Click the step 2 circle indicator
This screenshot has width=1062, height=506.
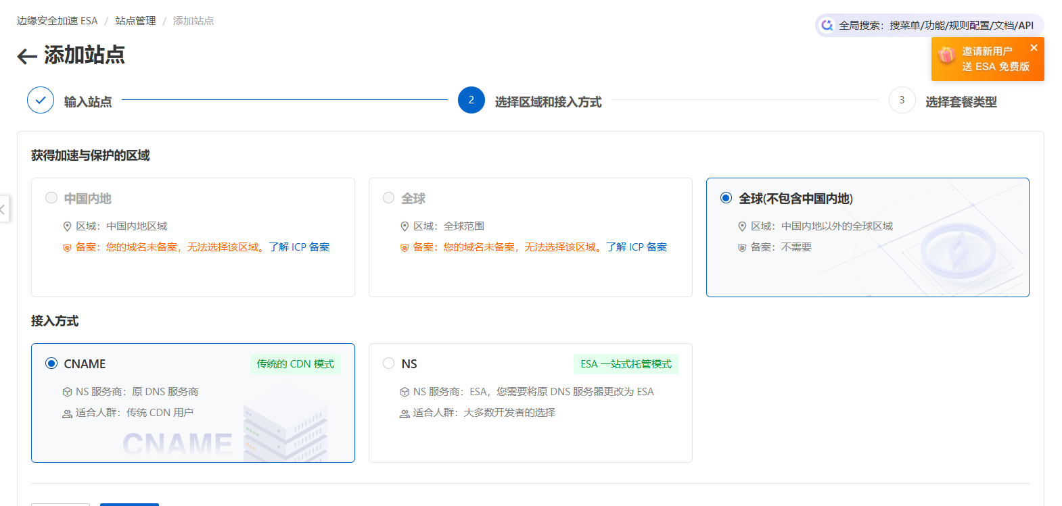(x=471, y=100)
